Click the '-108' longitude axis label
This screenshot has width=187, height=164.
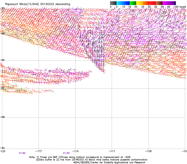[149, 151]
